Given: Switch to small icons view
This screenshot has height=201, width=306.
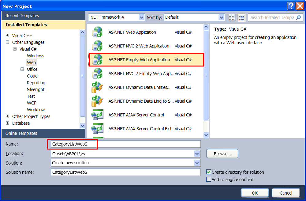Looking at the screenshot, I should point(232,17).
